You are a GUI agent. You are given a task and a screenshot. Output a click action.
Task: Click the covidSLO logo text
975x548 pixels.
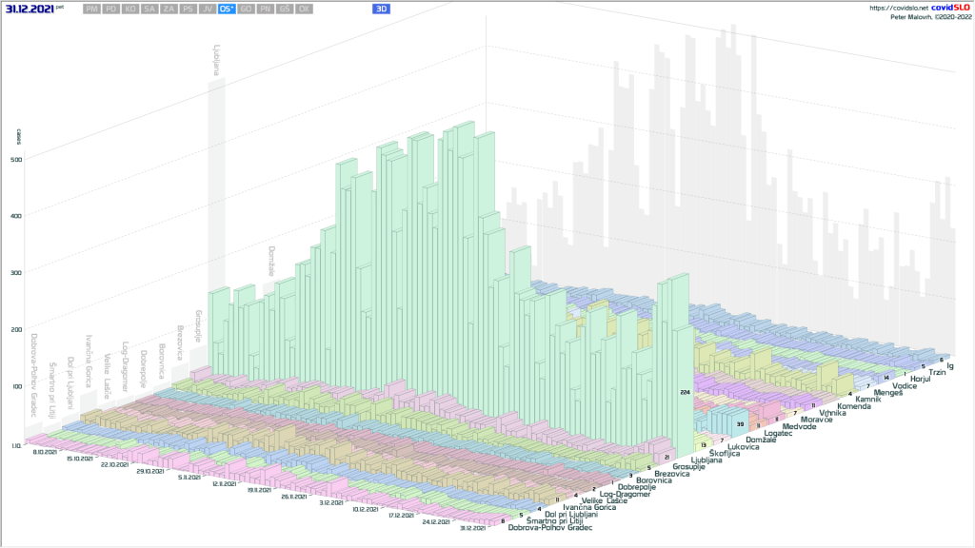950,8
